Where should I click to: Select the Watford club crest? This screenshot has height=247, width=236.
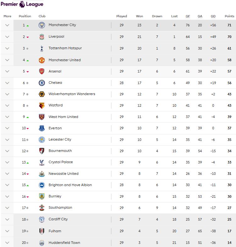42,105
